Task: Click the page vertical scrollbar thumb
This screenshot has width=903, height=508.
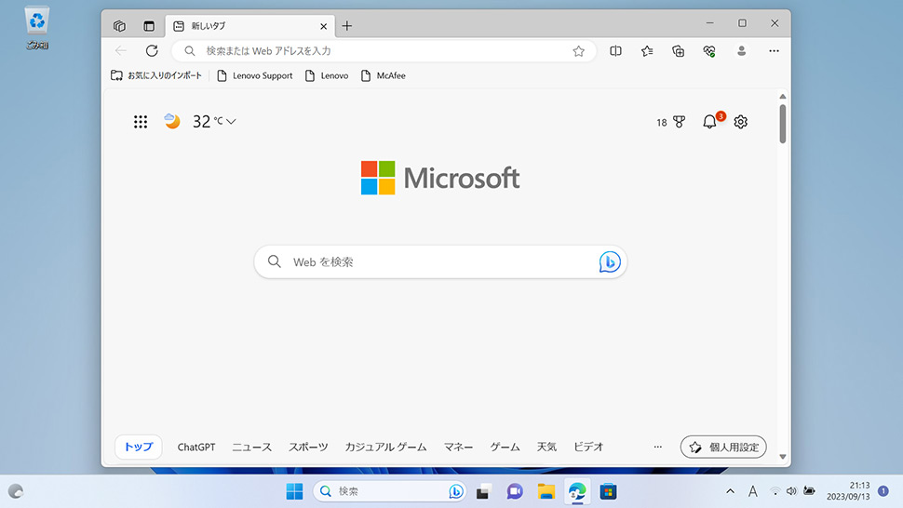Action: pos(783,124)
